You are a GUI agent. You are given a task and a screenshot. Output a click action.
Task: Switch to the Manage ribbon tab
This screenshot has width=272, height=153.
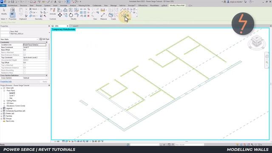[x=113, y=6]
